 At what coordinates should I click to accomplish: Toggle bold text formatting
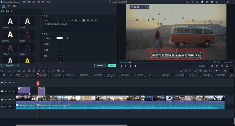coord(76,20)
